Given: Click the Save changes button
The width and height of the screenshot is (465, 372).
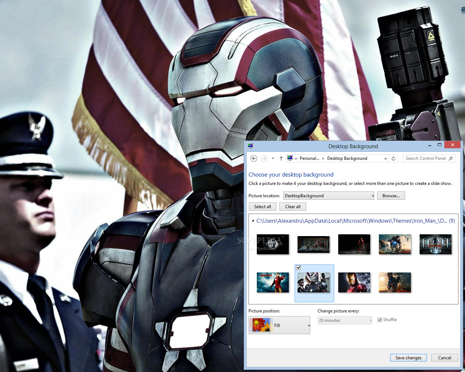Looking at the screenshot, I should tap(408, 358).
